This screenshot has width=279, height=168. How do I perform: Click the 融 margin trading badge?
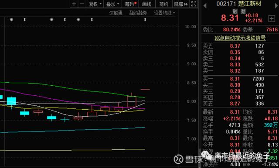[235, 11]
